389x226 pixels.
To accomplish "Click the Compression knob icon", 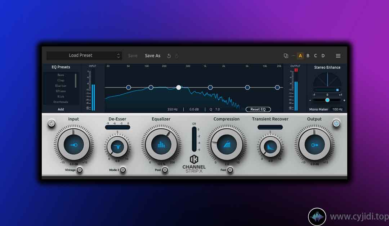I will [227, 145].
